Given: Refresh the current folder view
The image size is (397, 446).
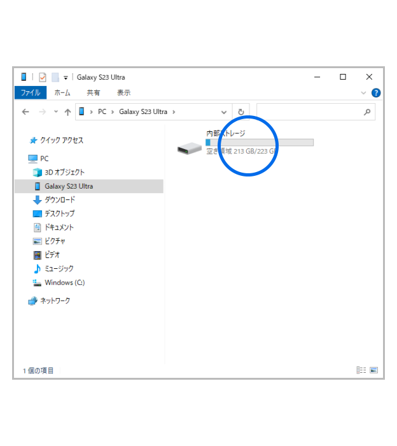Looking at the screenshot, I should pyautogui.click(x=241, y=111).
